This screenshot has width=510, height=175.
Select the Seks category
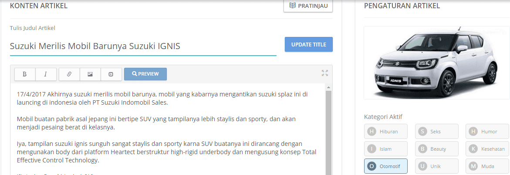[436, 131]
